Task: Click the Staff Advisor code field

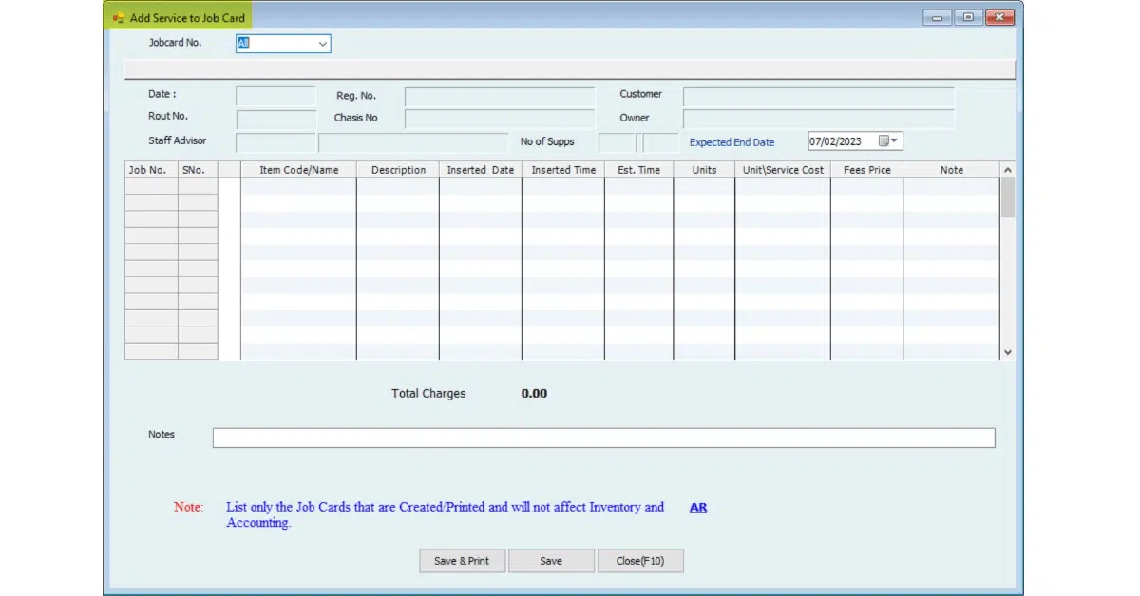Action: pos(275,142)
